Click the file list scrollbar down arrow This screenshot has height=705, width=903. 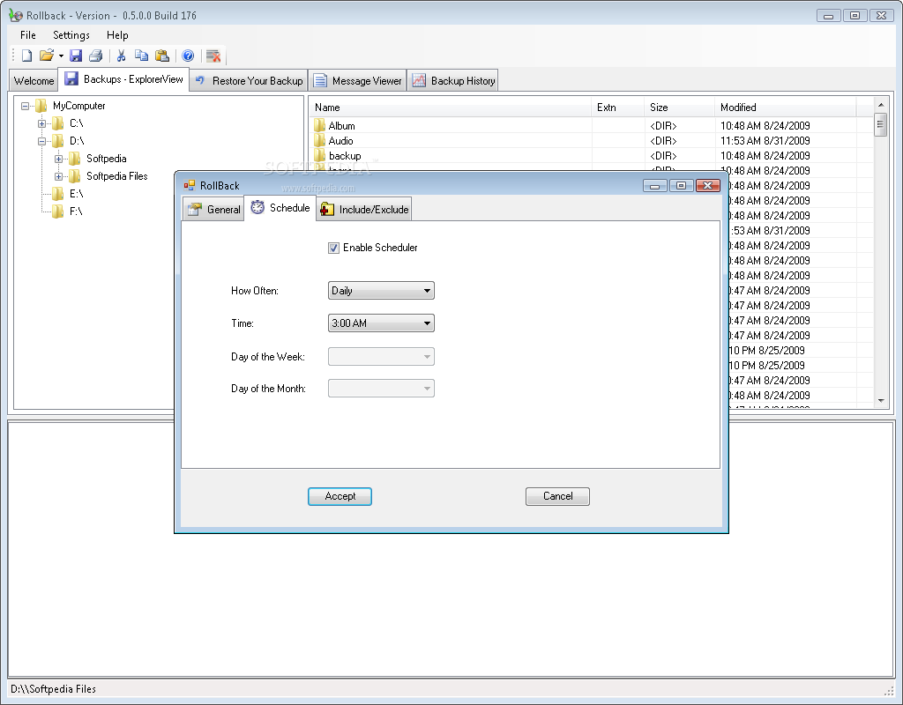881,401
